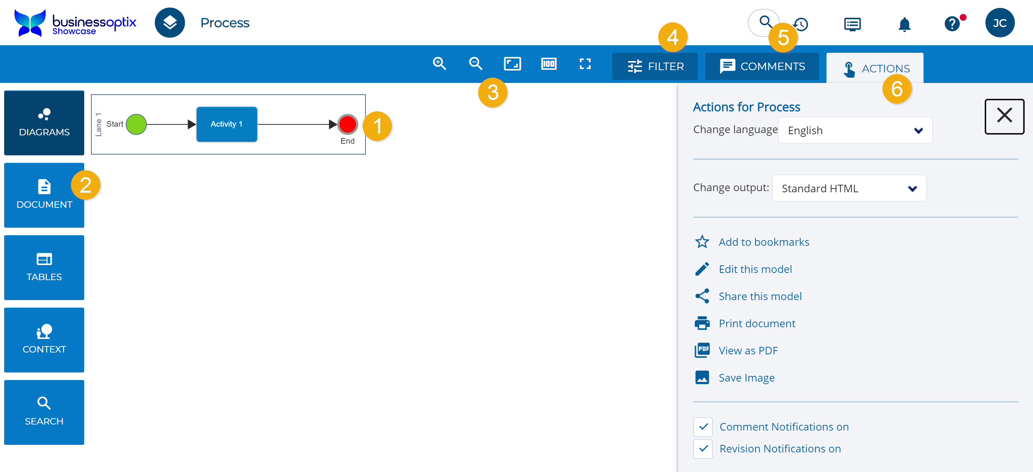Open the notifications bell icon
The height and width of the screenshot is (472, 1033).
tap(904, 24)
